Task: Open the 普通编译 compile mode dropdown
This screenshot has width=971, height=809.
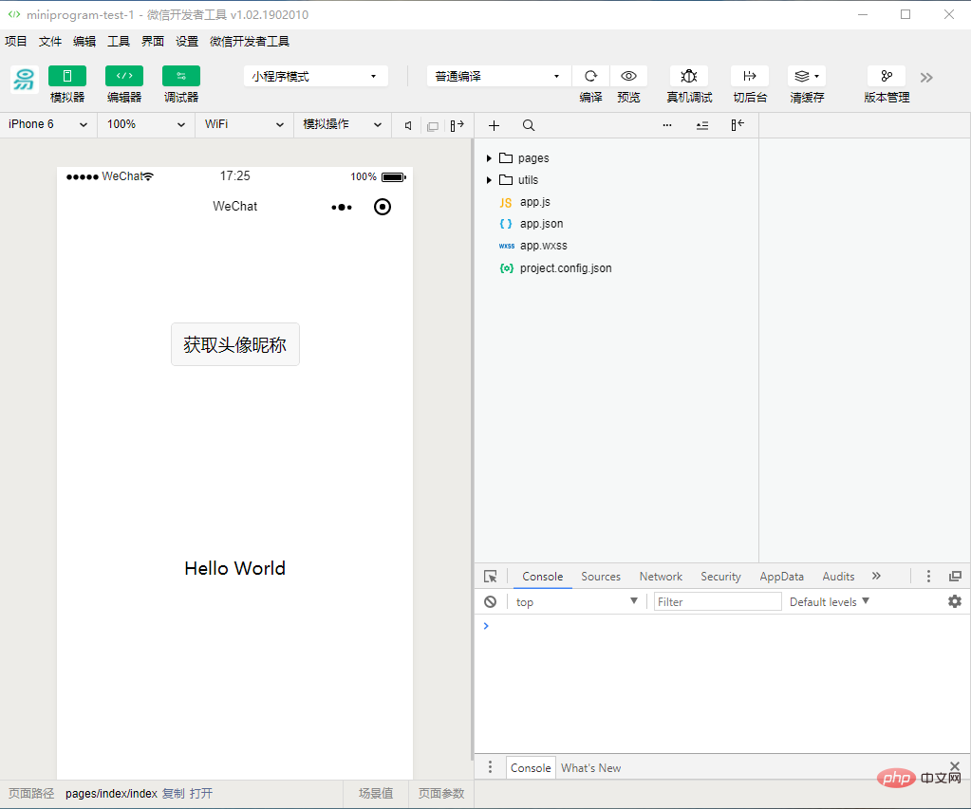Action: 498,76
